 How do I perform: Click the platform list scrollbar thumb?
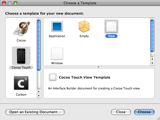pyautogui.click(x=39, y=45)
